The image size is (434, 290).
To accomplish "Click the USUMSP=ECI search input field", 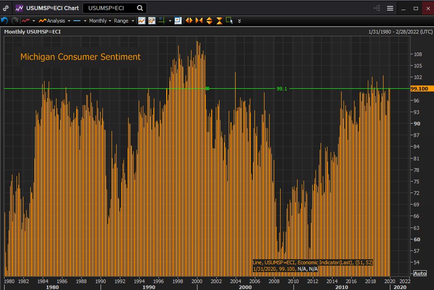I will pos(109,8).
